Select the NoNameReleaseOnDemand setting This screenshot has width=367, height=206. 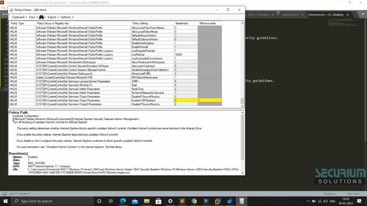pos(148,93)
